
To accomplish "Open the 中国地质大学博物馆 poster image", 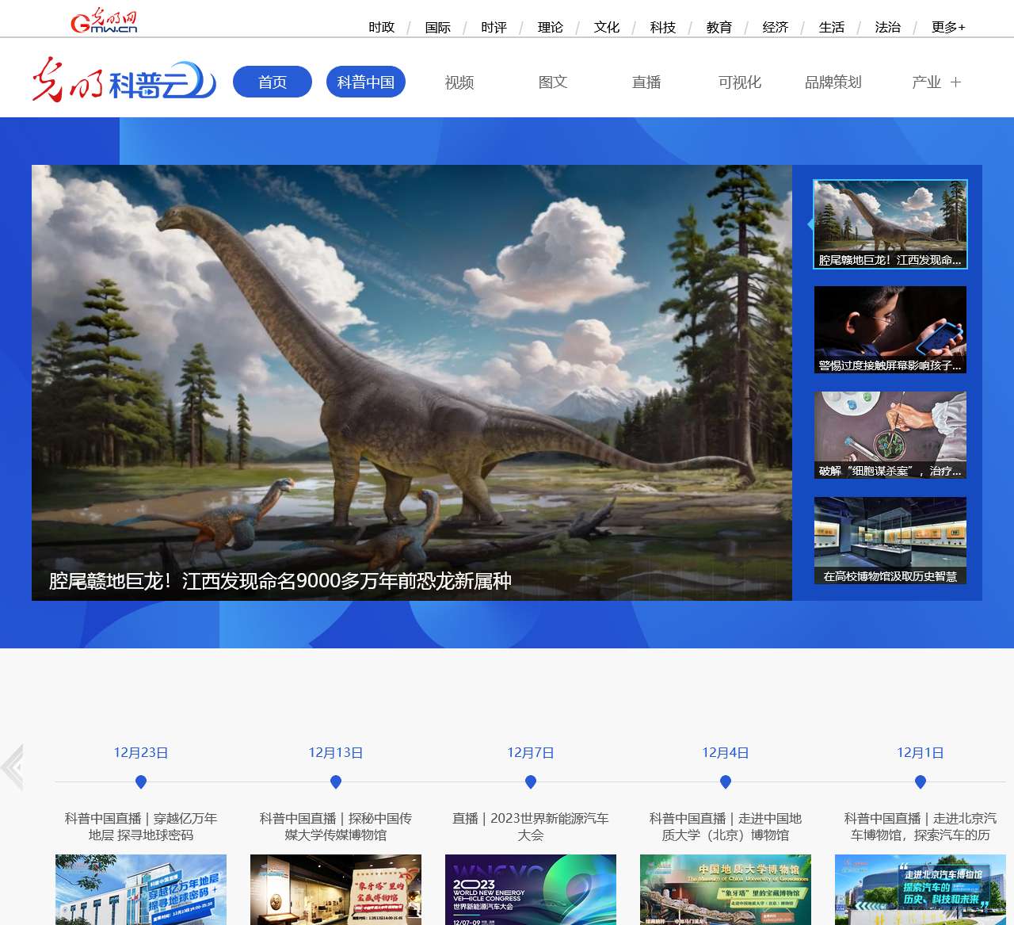I will click(726, 889).
